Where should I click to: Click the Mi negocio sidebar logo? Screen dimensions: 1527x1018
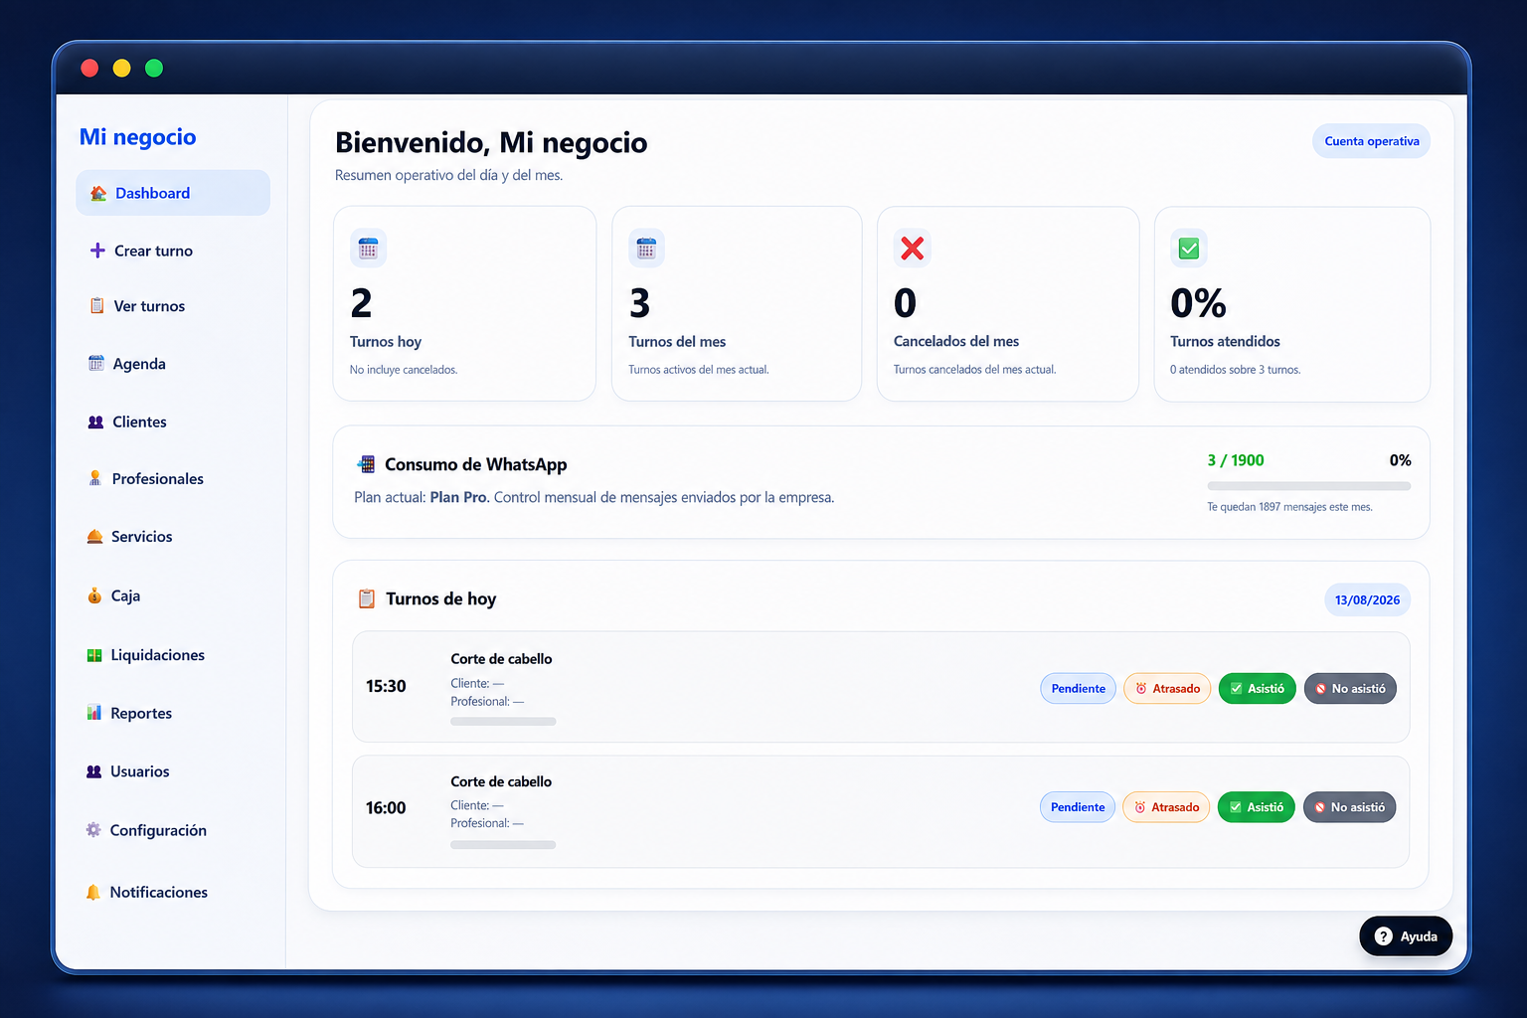[x=138, y=137]
